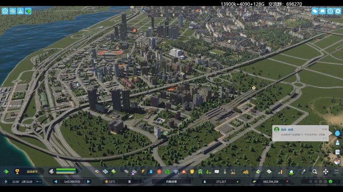The image size is (343, 192).
Task: Click the blue Chirper bird icon
Action: pyautogui.click(x=337, y=133)
